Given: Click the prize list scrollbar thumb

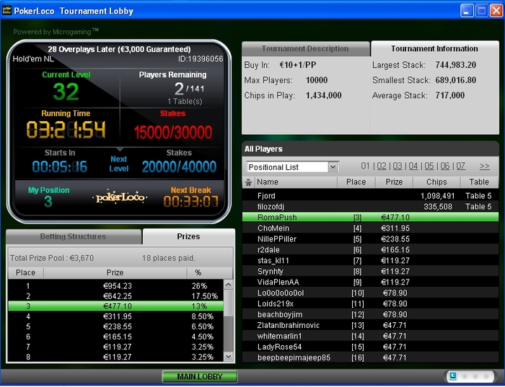Looking at the screenshot, I should click(229, 303).
